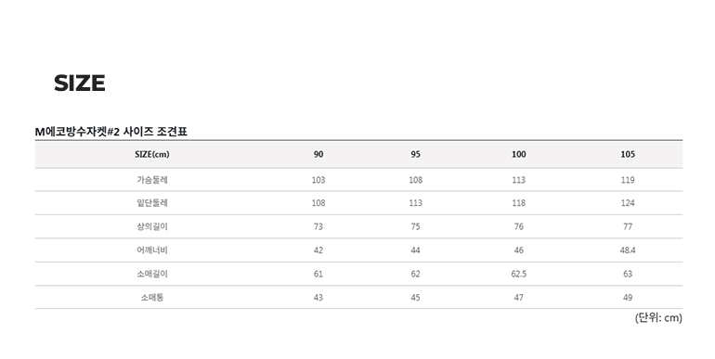Viewport: 715px width, 359px height.
Task: Click the SIZE(cm) column header
Action: (x=152, y=154)
